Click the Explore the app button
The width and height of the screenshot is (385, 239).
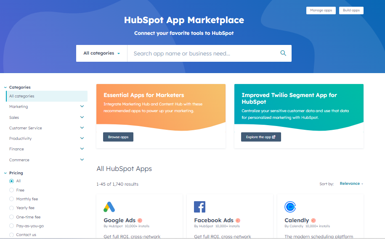coord(260,137)
